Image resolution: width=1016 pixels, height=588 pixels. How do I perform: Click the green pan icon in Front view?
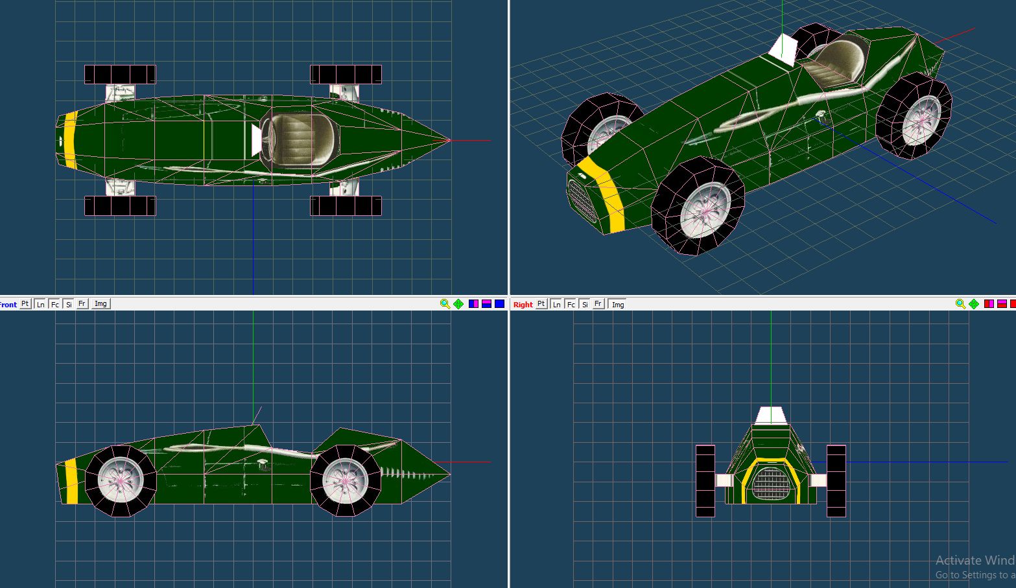pyautogui.click(x=458, y=304)
